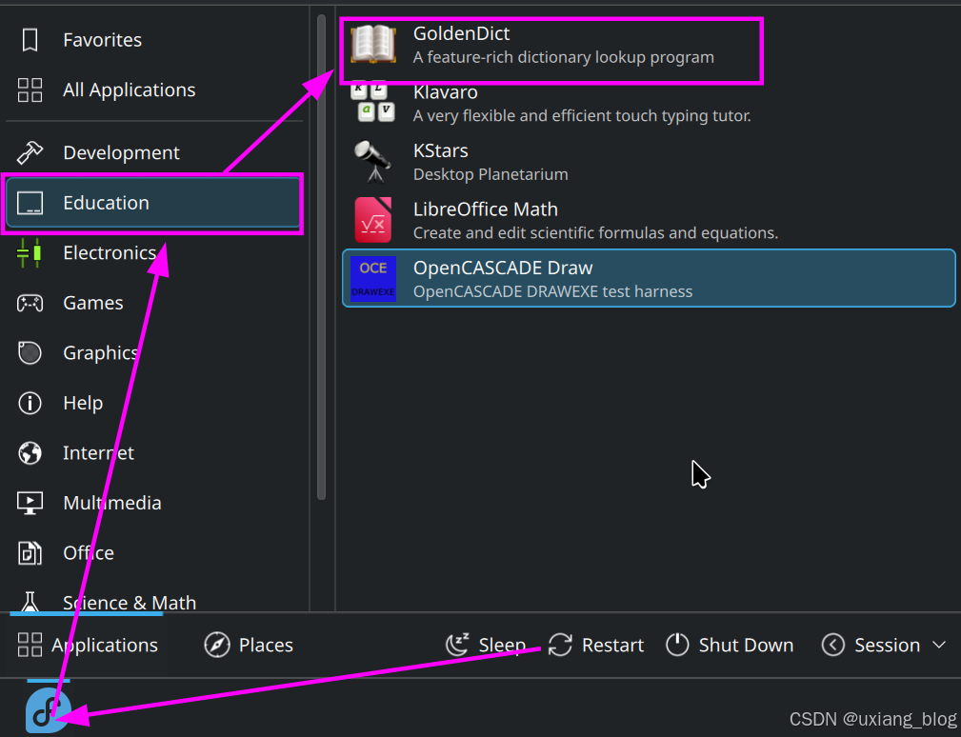Select the Favorites category label
961x737 pixels.
coord(102,40)
